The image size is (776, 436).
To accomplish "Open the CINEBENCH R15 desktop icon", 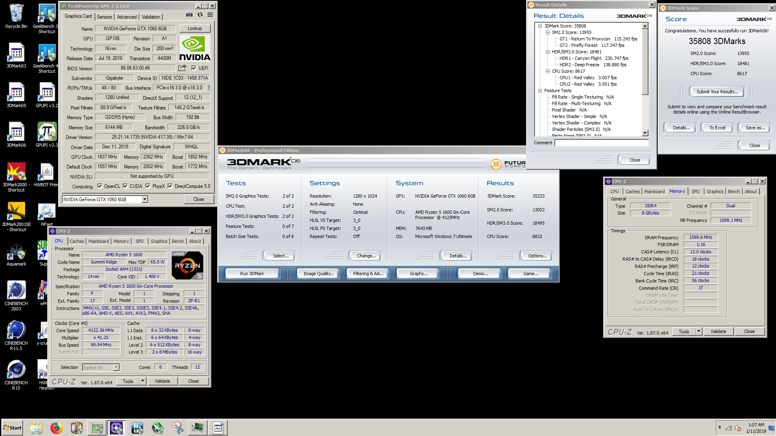I will (16, 375).
